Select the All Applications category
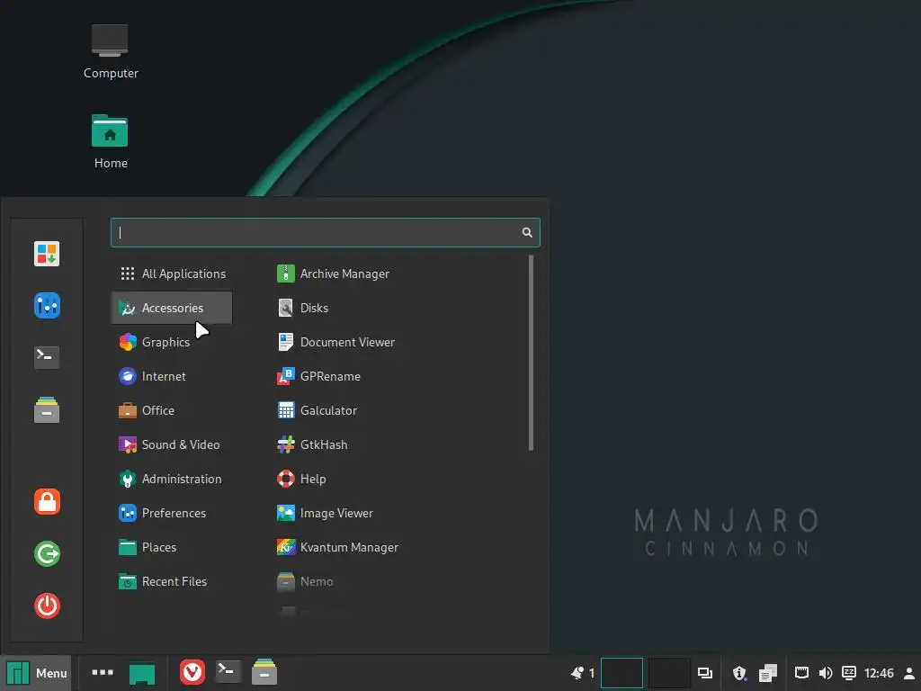Image resolution: width=921 pixels, height=691 pixels. click(x=172, y=274)
